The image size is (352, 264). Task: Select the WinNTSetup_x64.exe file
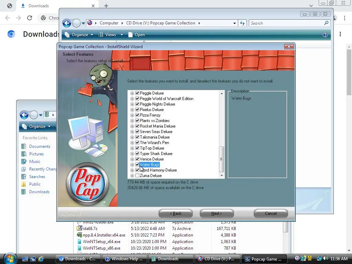coord(156,242)
